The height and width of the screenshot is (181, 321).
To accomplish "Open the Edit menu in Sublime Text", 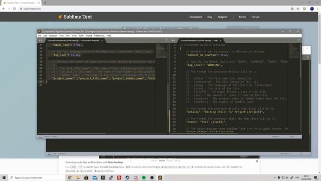I will coord(45,36).
